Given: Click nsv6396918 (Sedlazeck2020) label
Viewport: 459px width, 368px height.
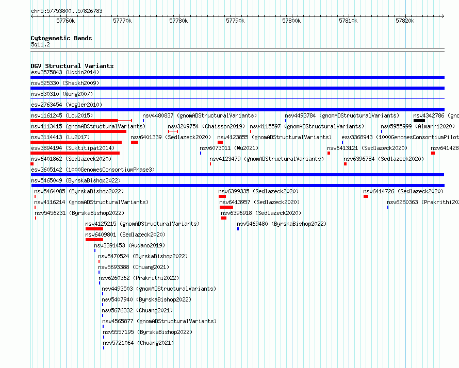Looking at the screenshot, I should coord(261,213).
